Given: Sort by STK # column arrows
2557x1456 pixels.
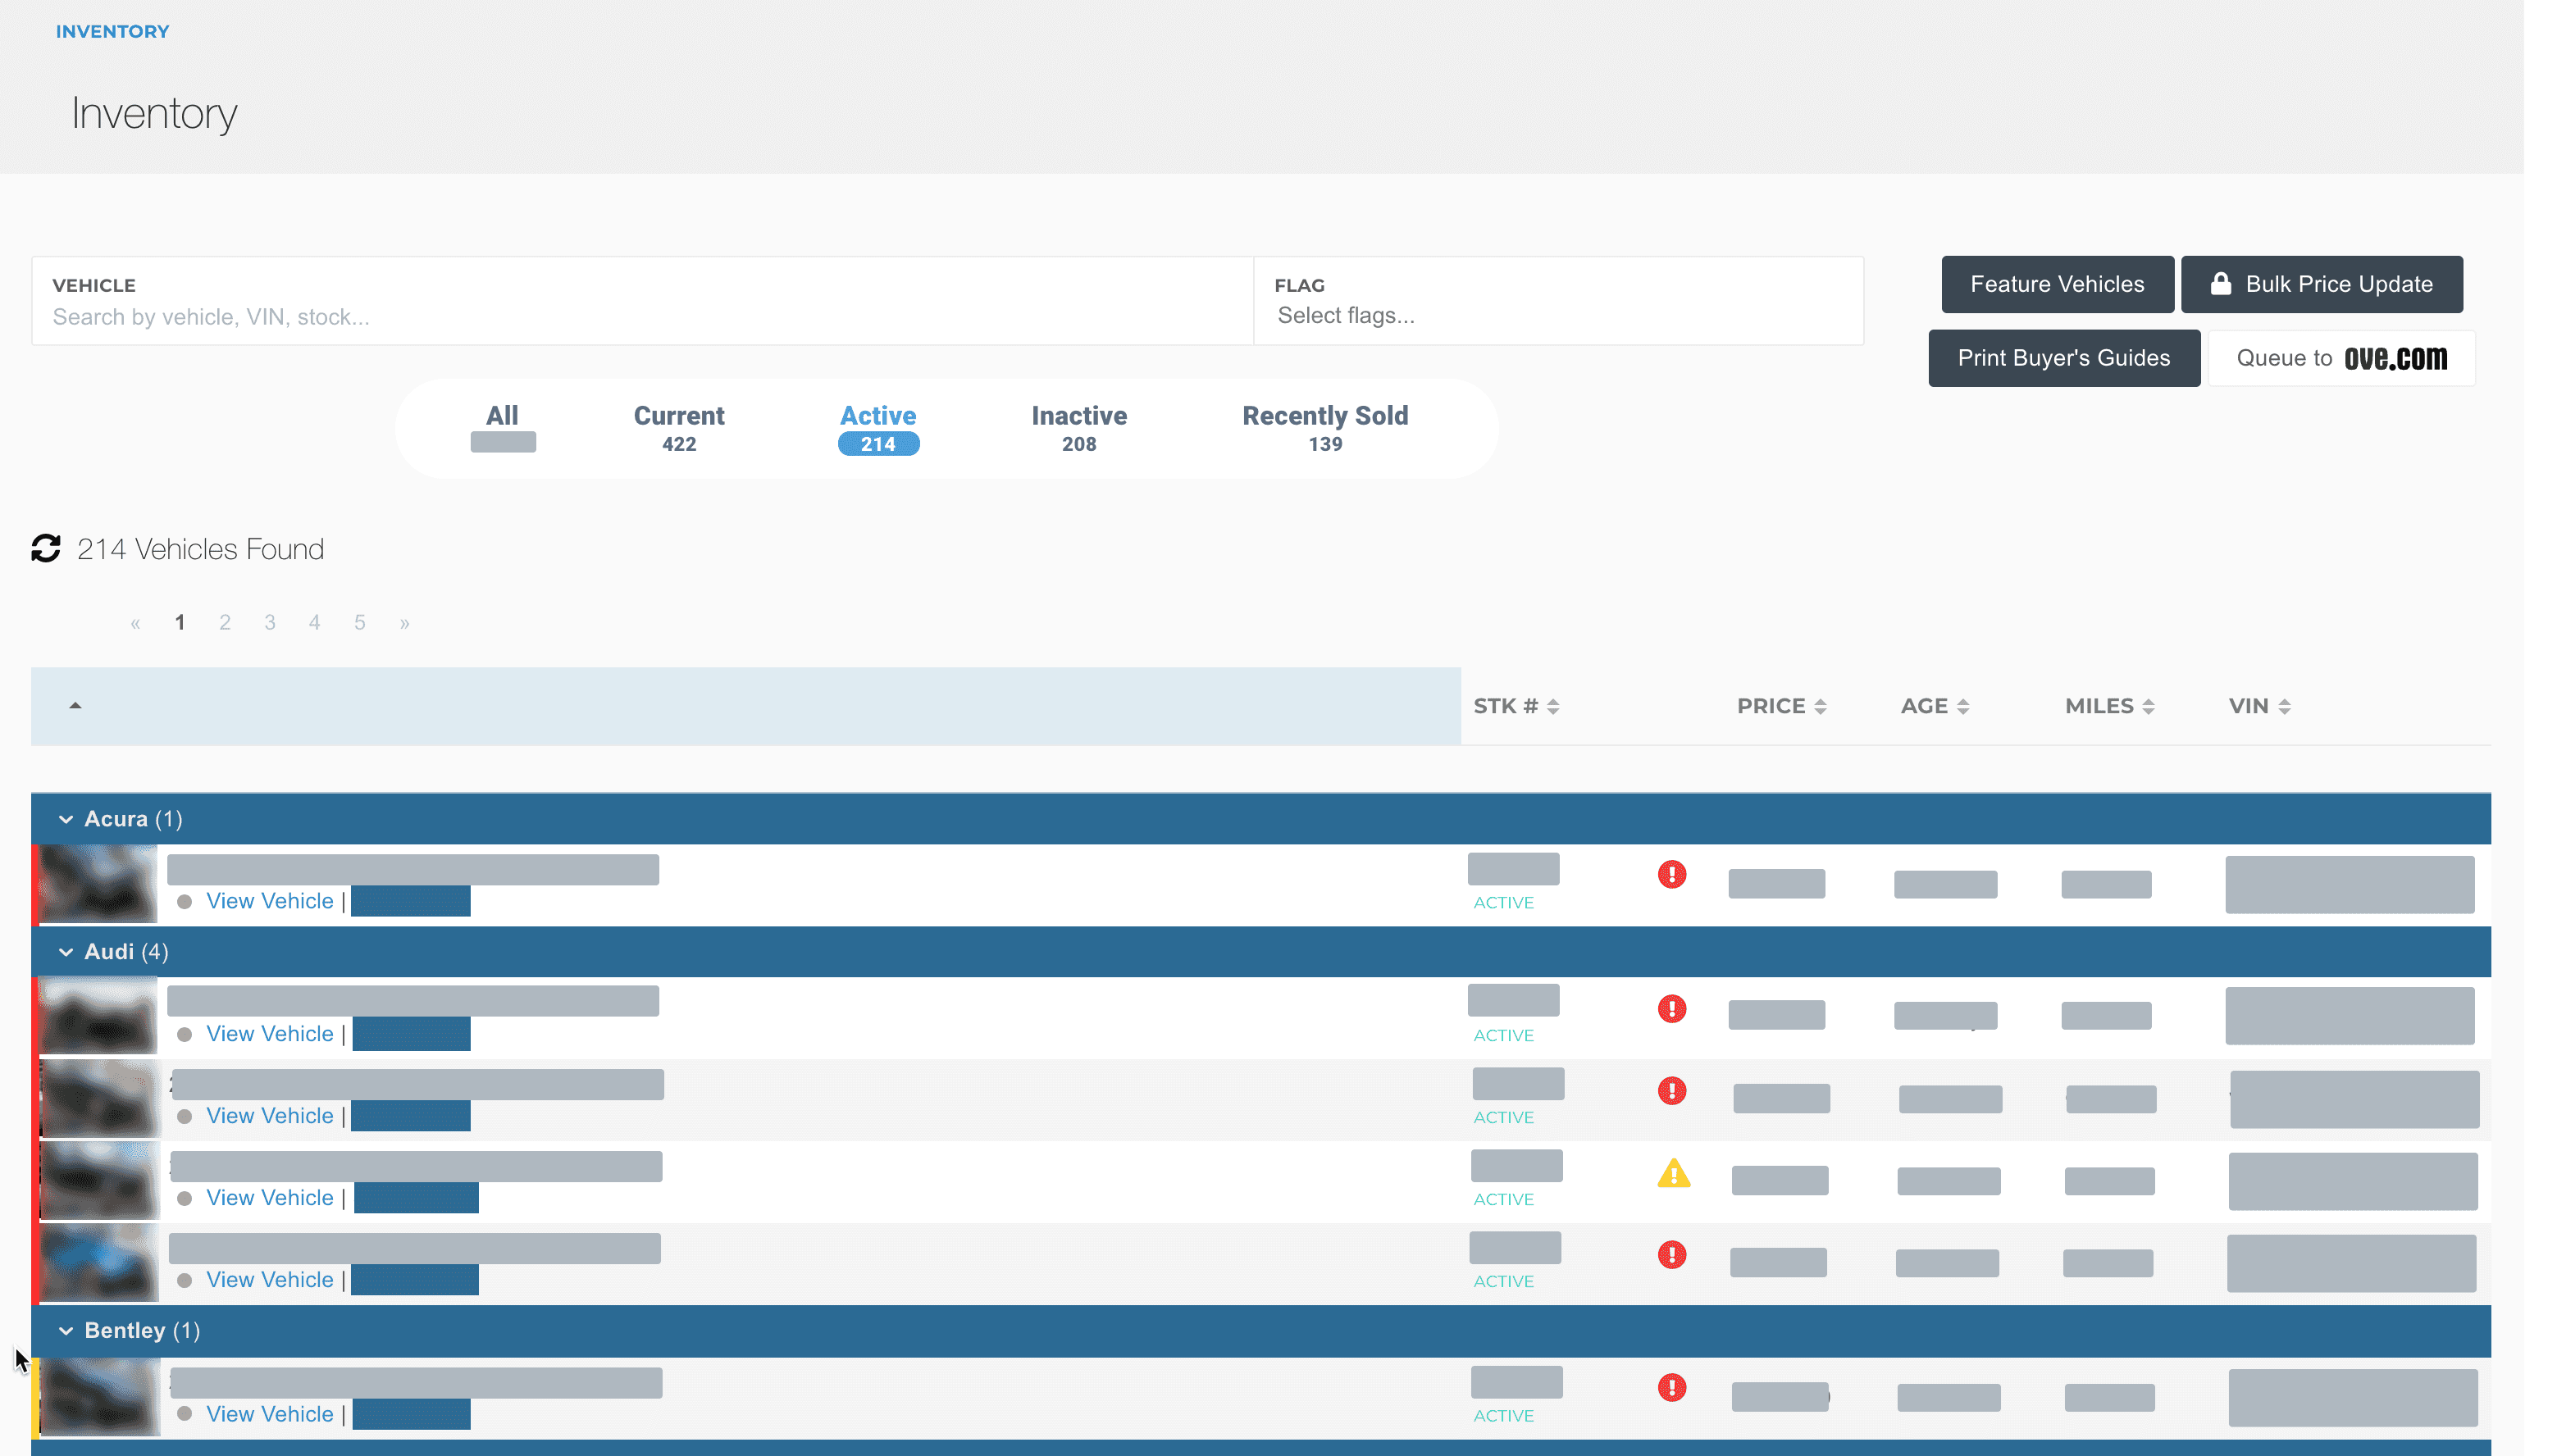Looking at the screenshot, I should coord(1552,706).
